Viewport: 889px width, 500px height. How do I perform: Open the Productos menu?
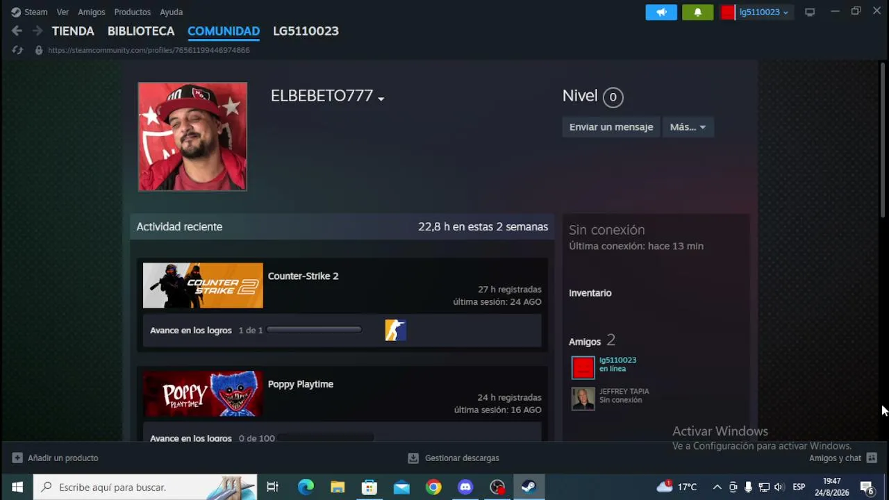132,12
